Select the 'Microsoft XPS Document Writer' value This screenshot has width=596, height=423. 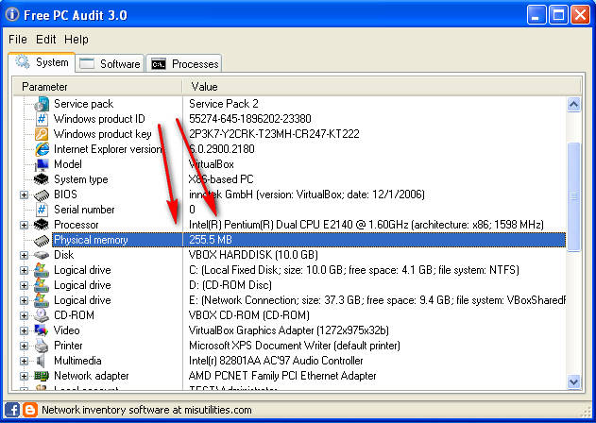coord(294,346)
